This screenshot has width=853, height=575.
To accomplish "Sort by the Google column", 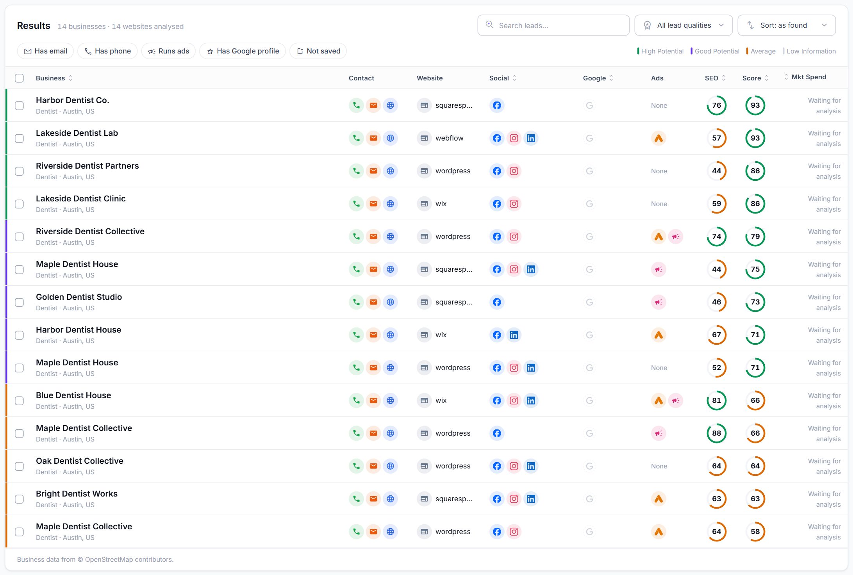I will click(x=598, y=78).
